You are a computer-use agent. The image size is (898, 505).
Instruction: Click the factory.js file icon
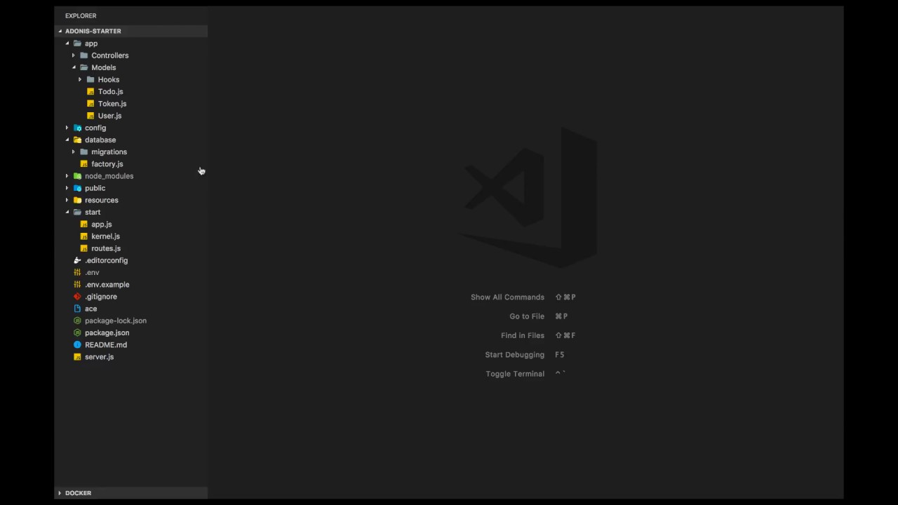click(x=84, y=163)
